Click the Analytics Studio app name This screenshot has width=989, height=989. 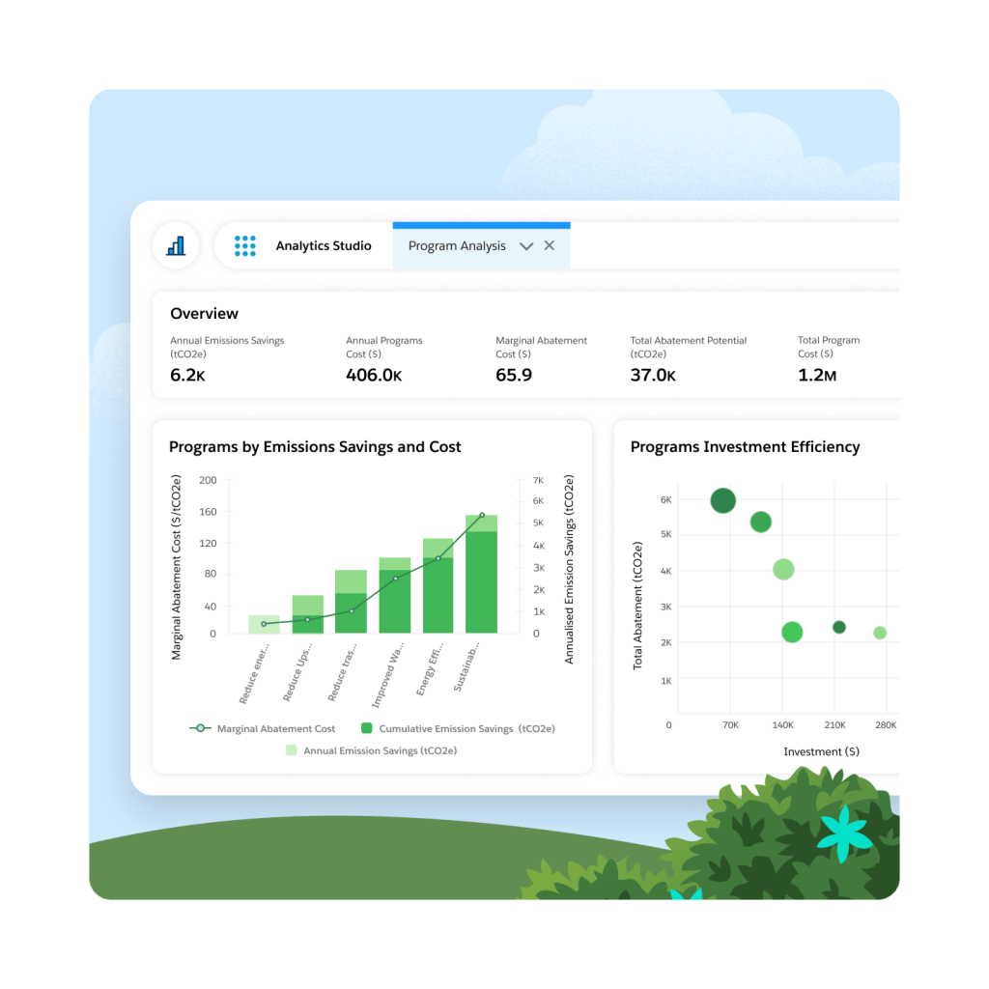(323, 246)
